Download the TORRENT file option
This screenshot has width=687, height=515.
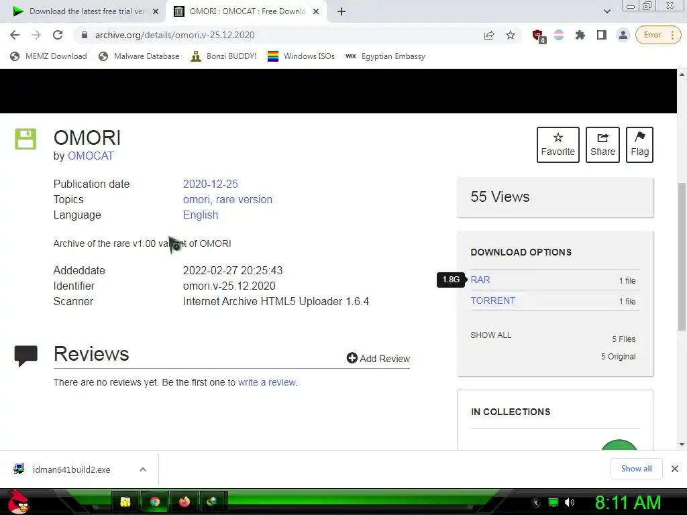[x=493, y=301]
